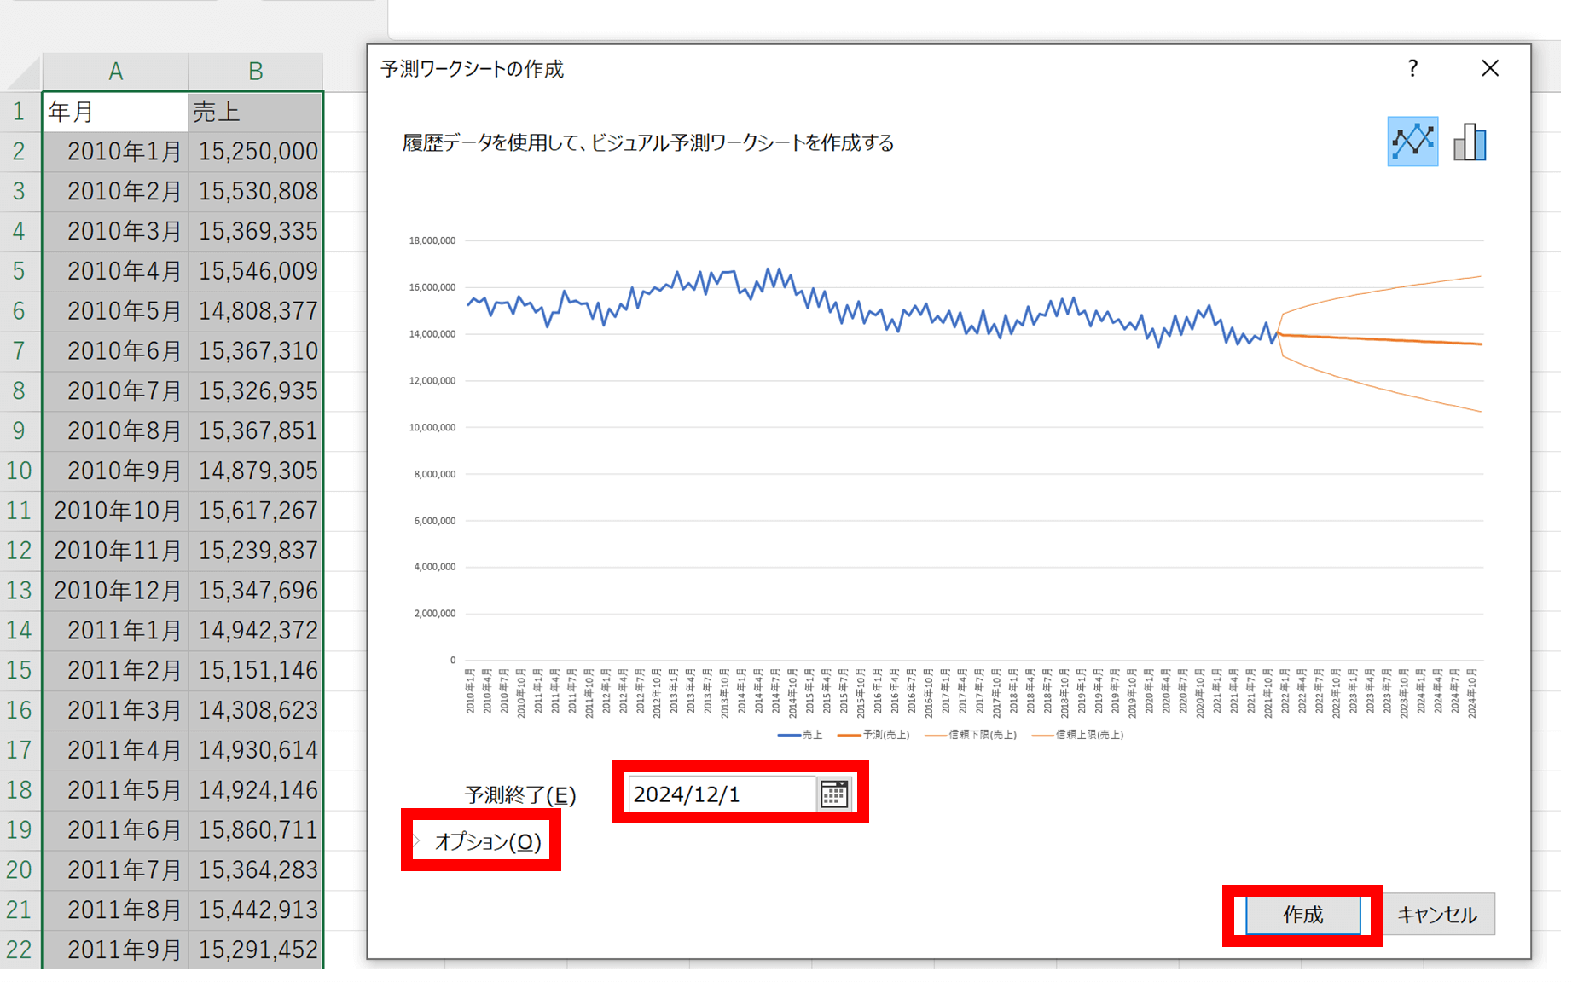Click the 信頼下限(売上) legend entry
The height and width of the screenshot is (982, 1572).
coord(979,734)
